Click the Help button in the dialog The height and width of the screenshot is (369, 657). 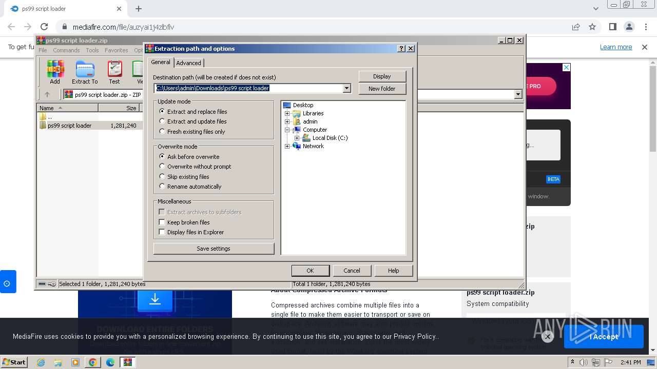[x=393, y=271]
